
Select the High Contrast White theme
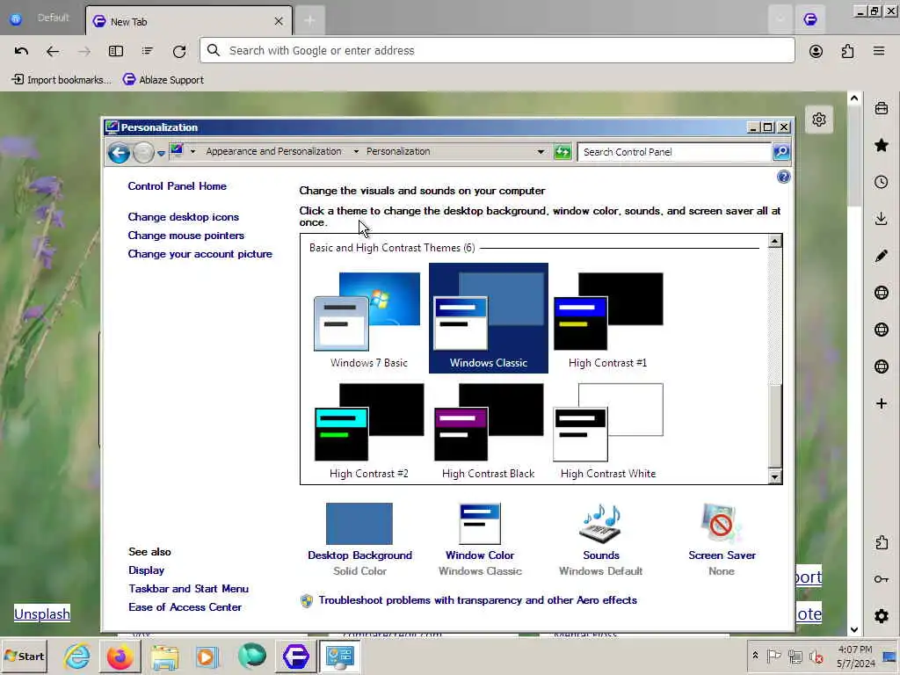coord(608,429)
